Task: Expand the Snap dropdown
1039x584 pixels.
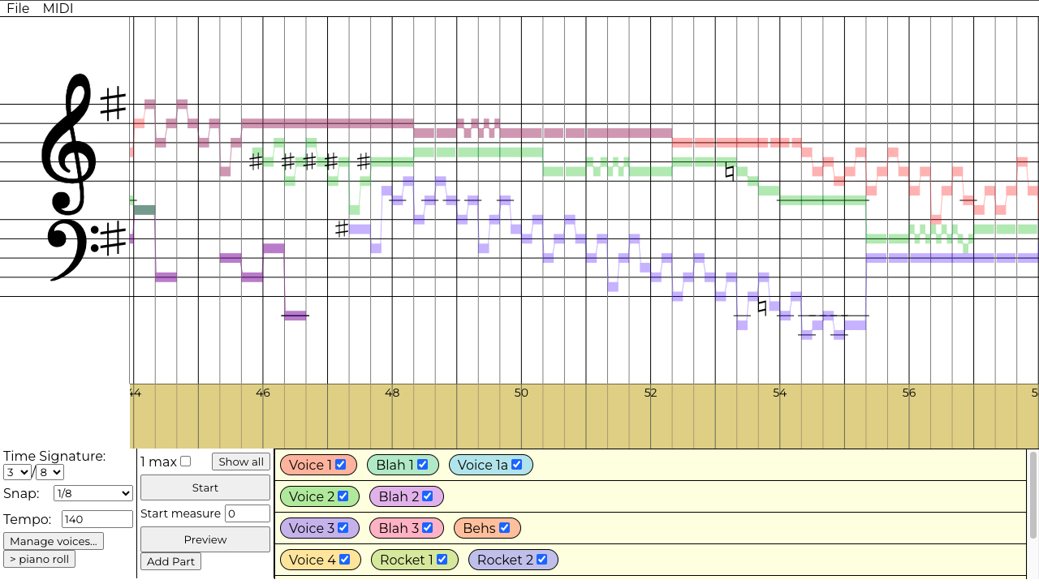Action: (x=93, y=493)
